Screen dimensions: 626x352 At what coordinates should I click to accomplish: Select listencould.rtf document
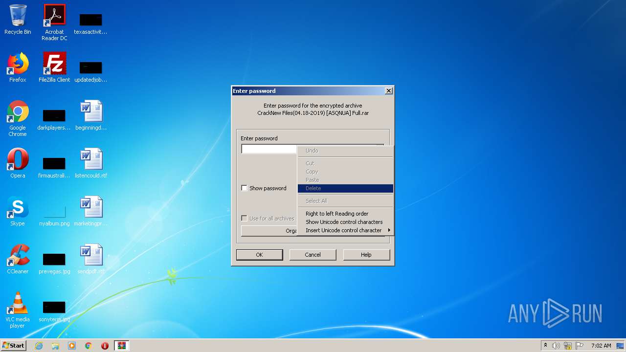pos(91,164)
